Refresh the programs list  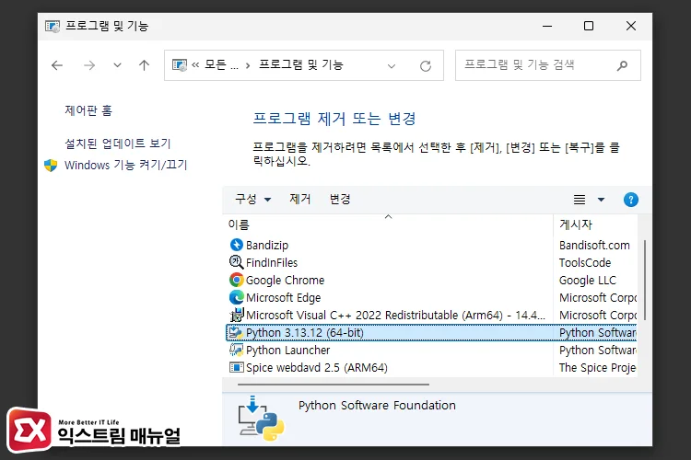tap(426, 66)
